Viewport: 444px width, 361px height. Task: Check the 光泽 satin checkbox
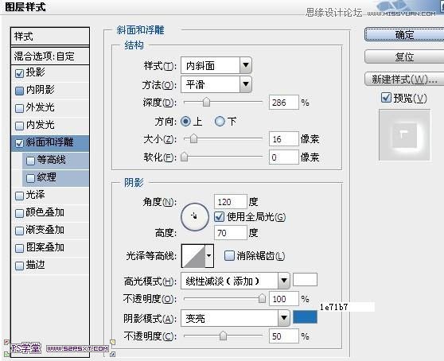(x=19, y=196)
